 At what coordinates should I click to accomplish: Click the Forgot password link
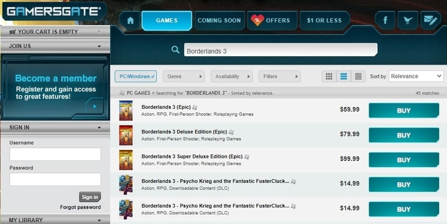click(80, 207)
